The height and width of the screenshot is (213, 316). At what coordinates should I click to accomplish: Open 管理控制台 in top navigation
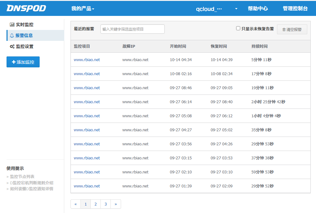(295, 9)
